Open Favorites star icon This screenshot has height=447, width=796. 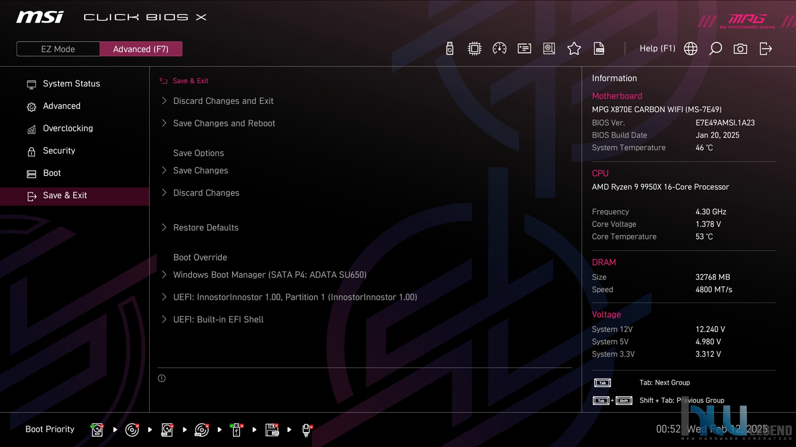click(574, 49)
